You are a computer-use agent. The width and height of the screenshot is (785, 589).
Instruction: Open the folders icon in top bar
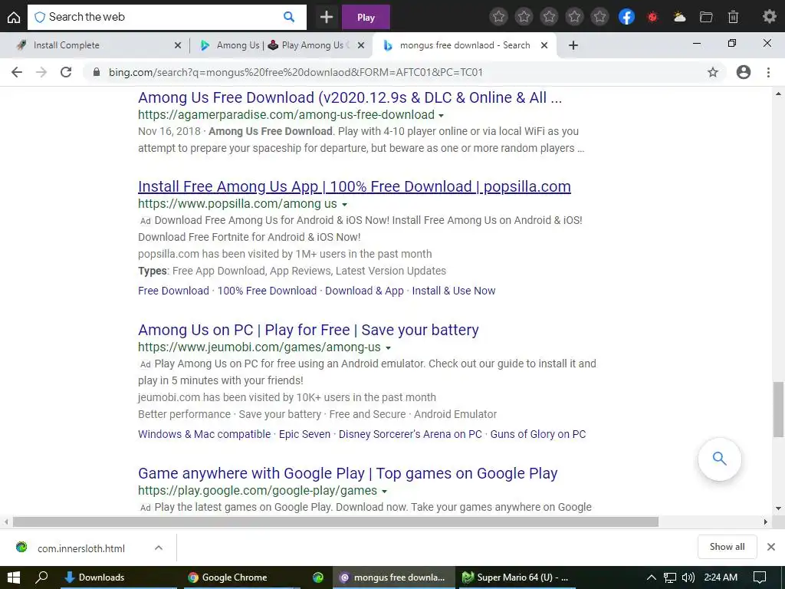coord(706,18)
